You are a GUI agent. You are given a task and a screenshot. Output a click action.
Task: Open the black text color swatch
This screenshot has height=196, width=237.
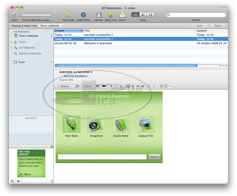[x=104, y=86]
